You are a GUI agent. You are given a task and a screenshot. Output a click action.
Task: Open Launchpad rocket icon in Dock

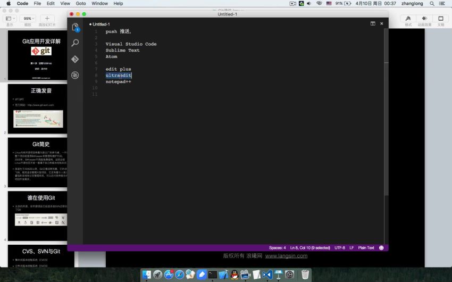158,275
